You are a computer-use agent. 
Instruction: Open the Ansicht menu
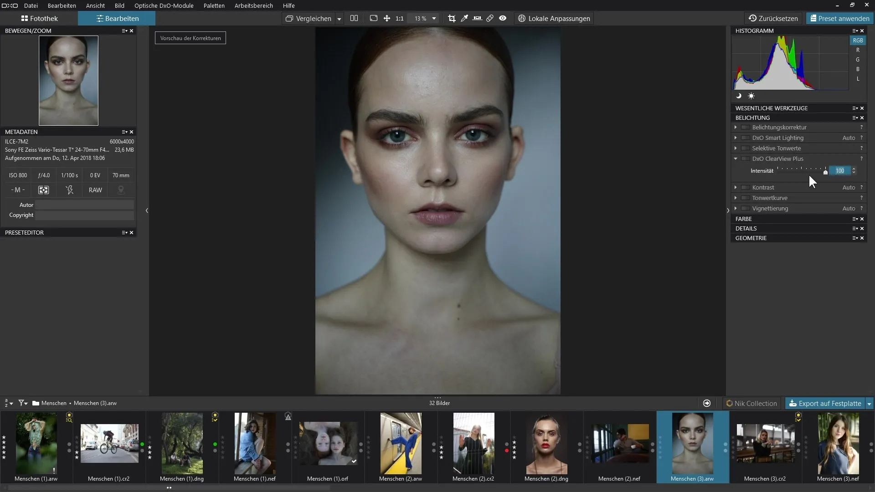point(95,5)
